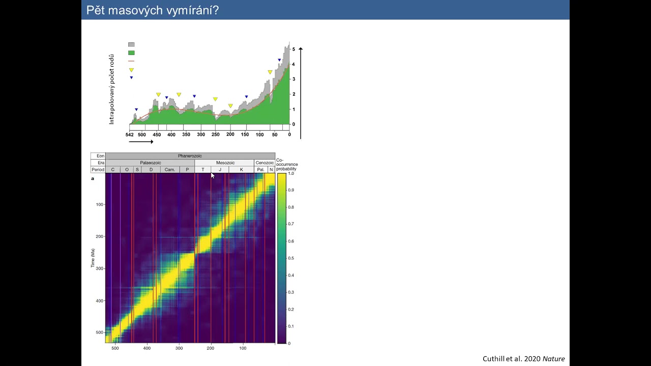Click the "450" tick on the diversity chart
Viewport: 651px width, 366px height.
157,135
